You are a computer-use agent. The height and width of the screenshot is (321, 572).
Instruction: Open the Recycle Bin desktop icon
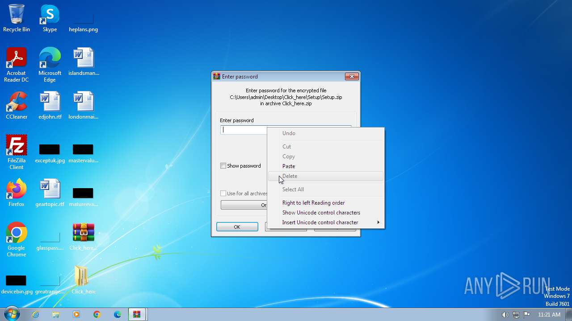click(17, 18)
